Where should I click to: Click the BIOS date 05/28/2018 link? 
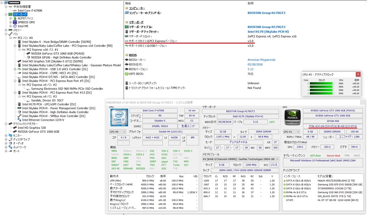[255, 64]
